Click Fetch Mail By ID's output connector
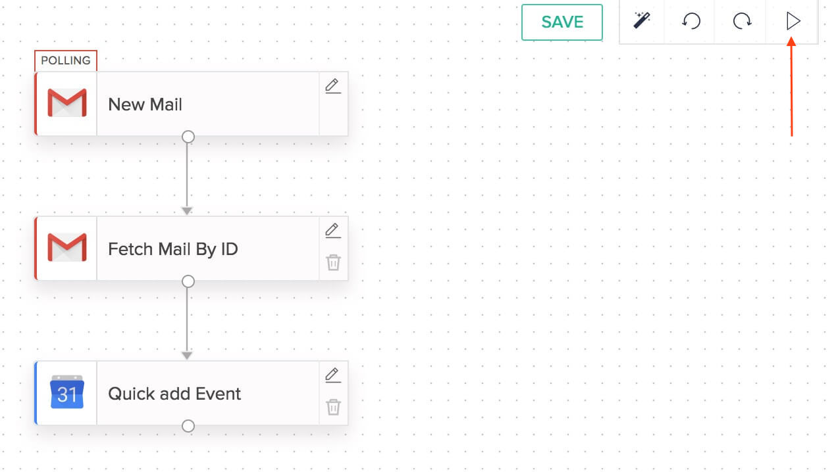The width and height of the screenshot is (836, 472). 188,281
